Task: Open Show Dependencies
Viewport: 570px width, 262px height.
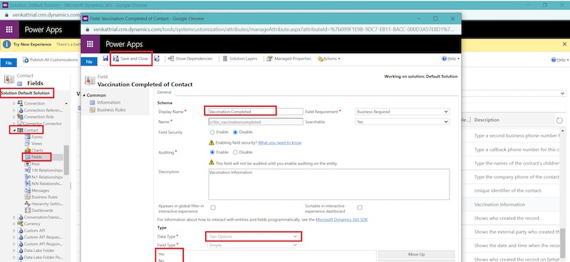Action: (190, 58)
